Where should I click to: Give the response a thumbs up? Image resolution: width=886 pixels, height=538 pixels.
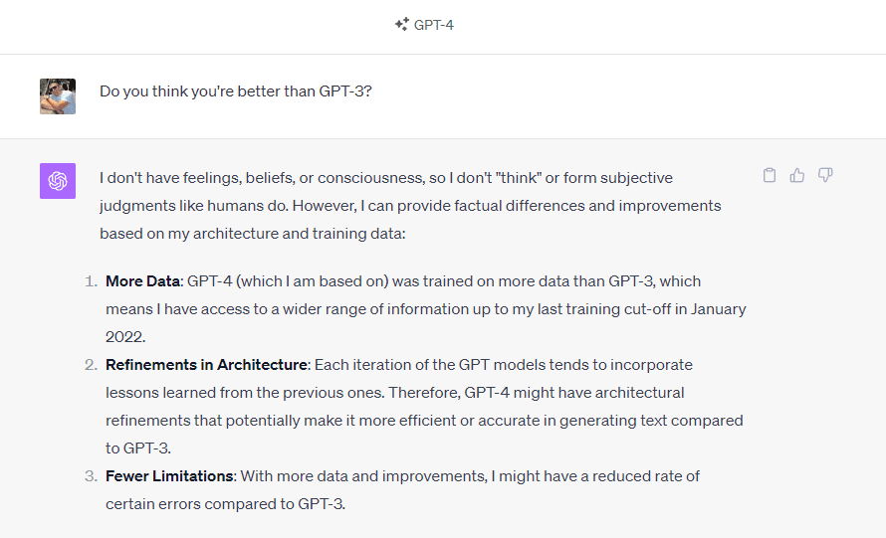click(797, 175)
